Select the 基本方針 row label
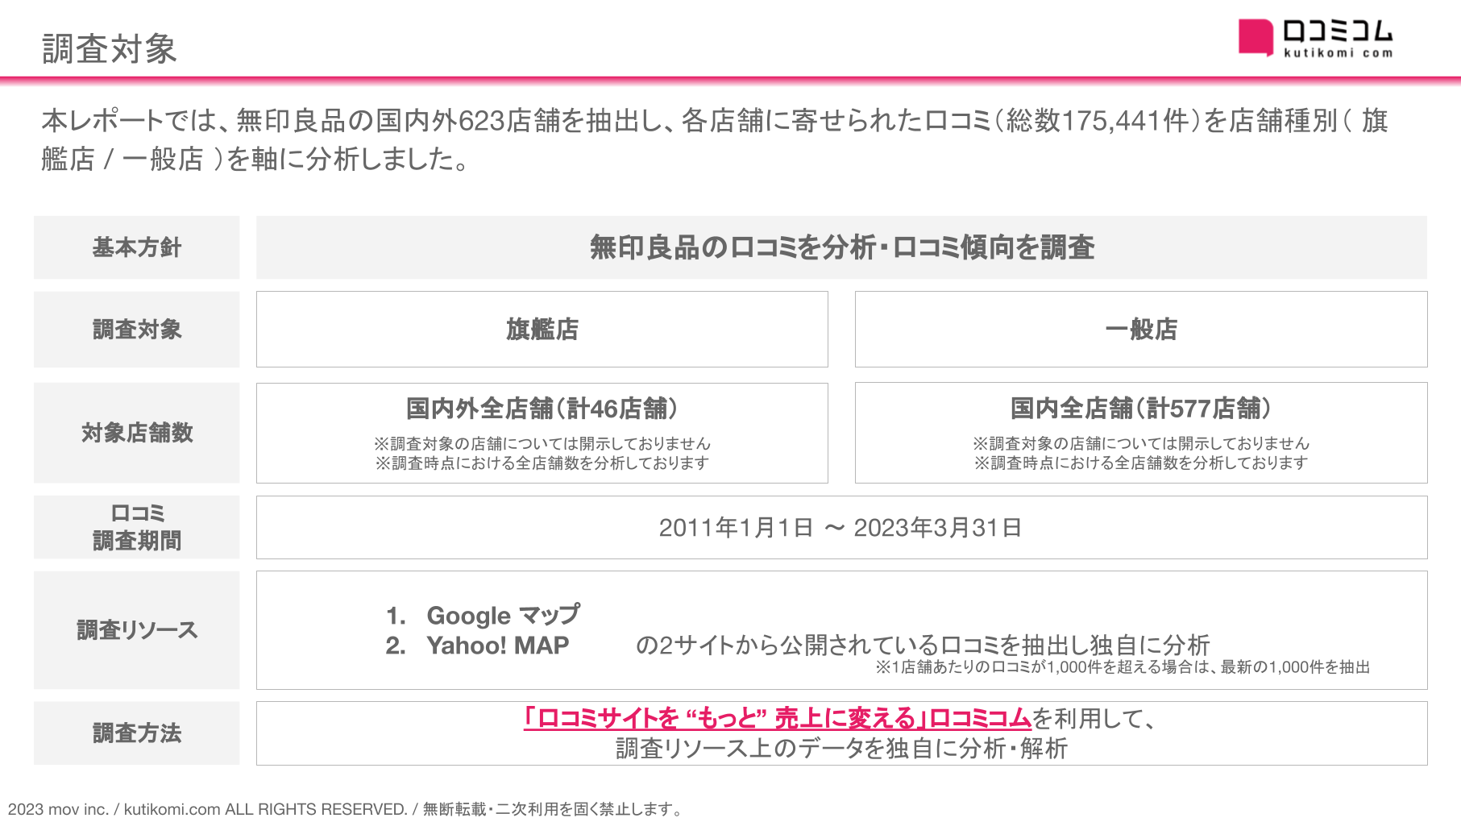The image size is (1461, 822). tap(137, 247)
